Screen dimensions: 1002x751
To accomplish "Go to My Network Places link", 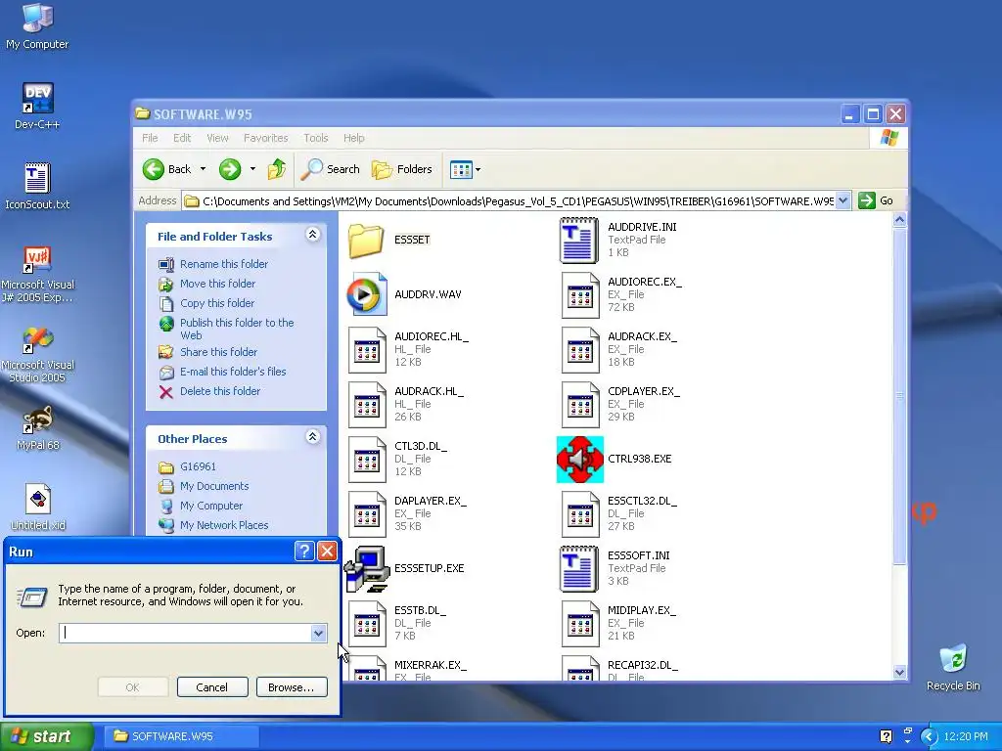I will click(224, 525).
